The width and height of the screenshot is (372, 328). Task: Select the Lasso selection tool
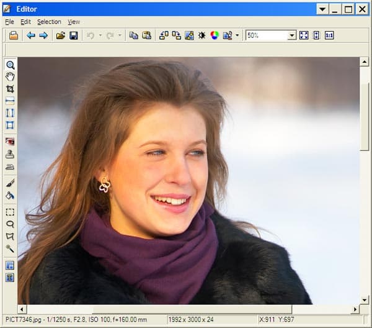pos(10,224)
